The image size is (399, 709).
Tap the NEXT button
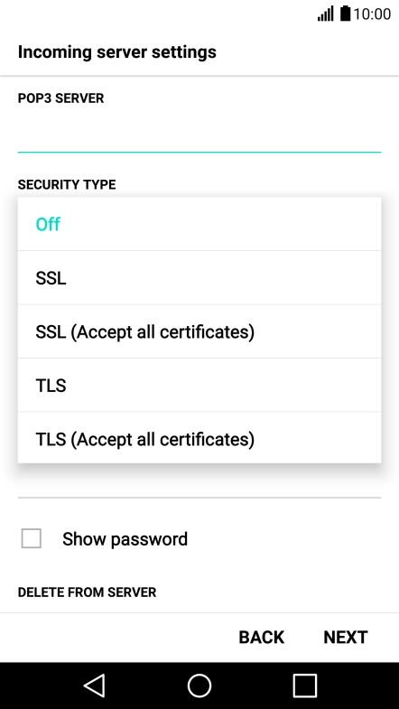pyautogui.click(x=346, y=637)
